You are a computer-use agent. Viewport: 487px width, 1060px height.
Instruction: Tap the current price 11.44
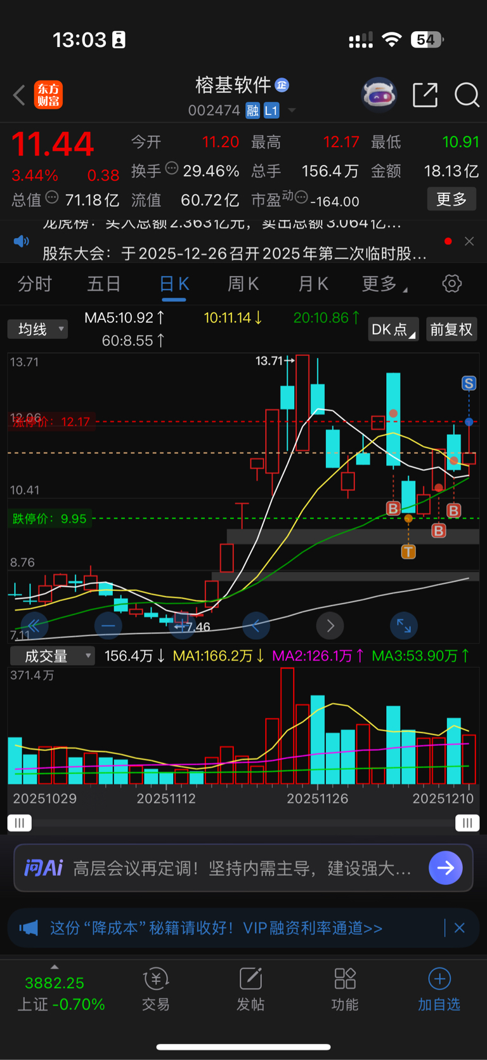[x=53, y=144]
